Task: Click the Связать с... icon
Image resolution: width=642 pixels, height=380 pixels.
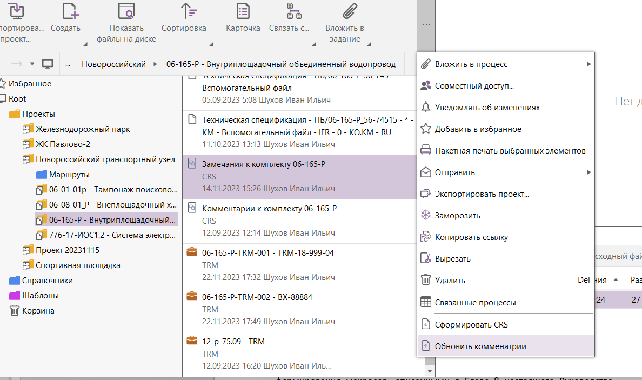Action: point(294,11)
